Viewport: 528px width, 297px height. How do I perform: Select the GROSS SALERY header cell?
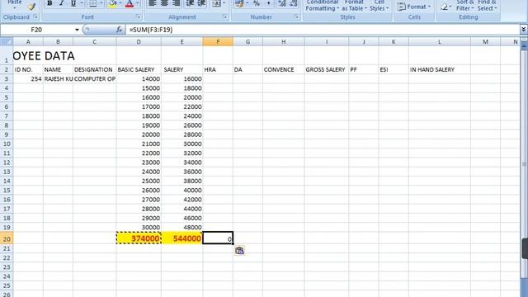tap(327, 69)
